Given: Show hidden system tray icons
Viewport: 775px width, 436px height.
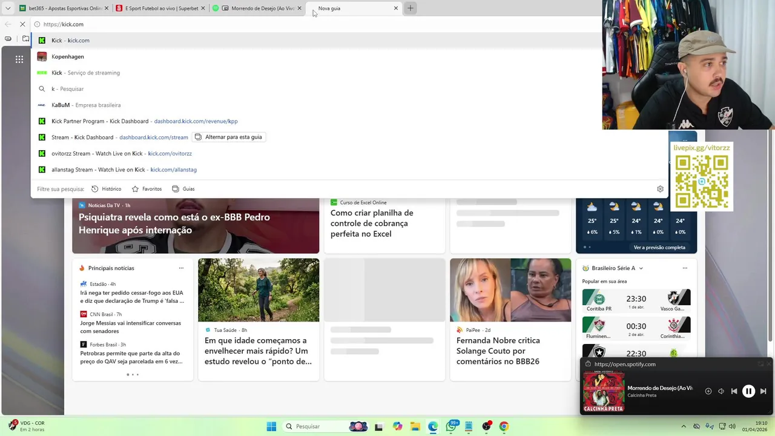Looking at the screenshot, I should point(684,426).
